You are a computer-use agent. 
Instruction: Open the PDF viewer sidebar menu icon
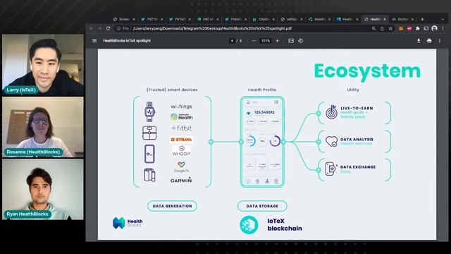click(94, 41)
